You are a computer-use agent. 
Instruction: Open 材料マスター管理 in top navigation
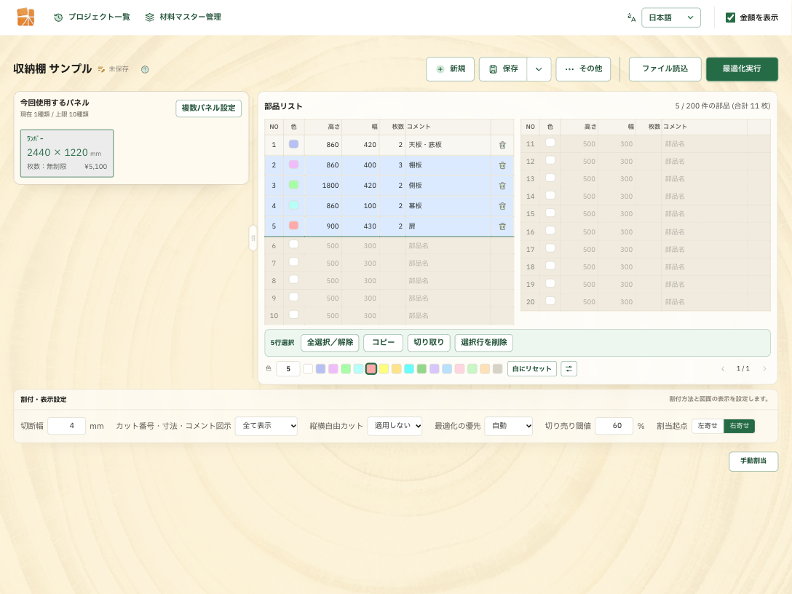click(183, 17)
